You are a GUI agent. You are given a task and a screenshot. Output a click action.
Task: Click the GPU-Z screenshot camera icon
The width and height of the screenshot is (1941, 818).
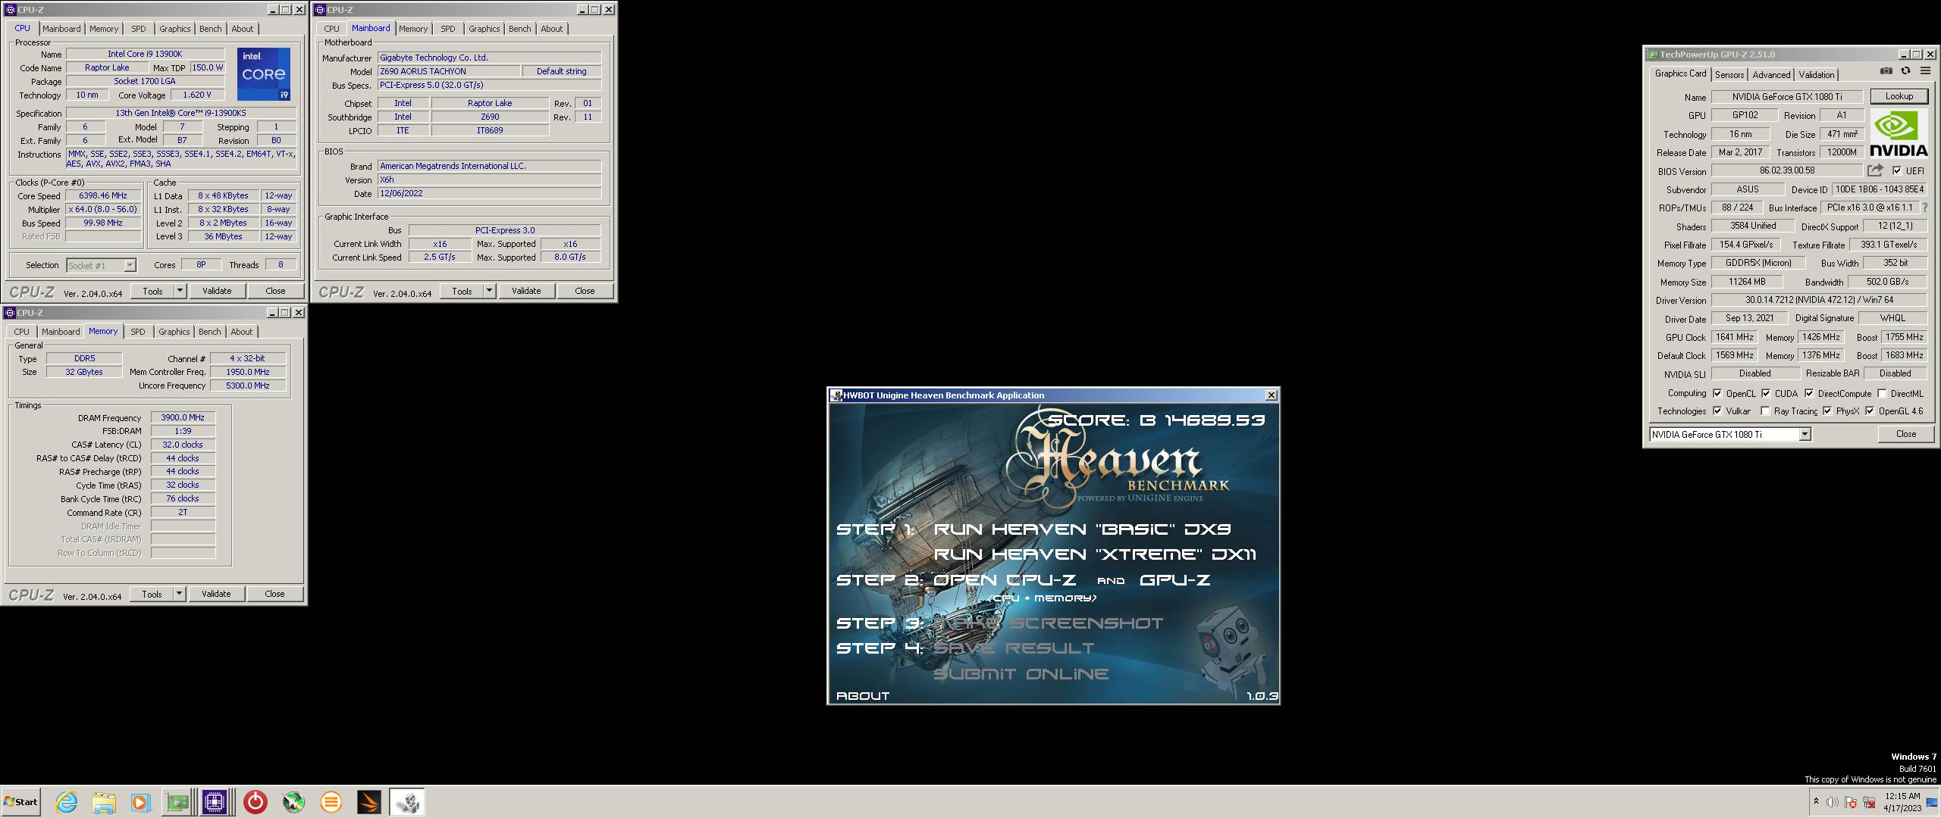click(1886, 71)
